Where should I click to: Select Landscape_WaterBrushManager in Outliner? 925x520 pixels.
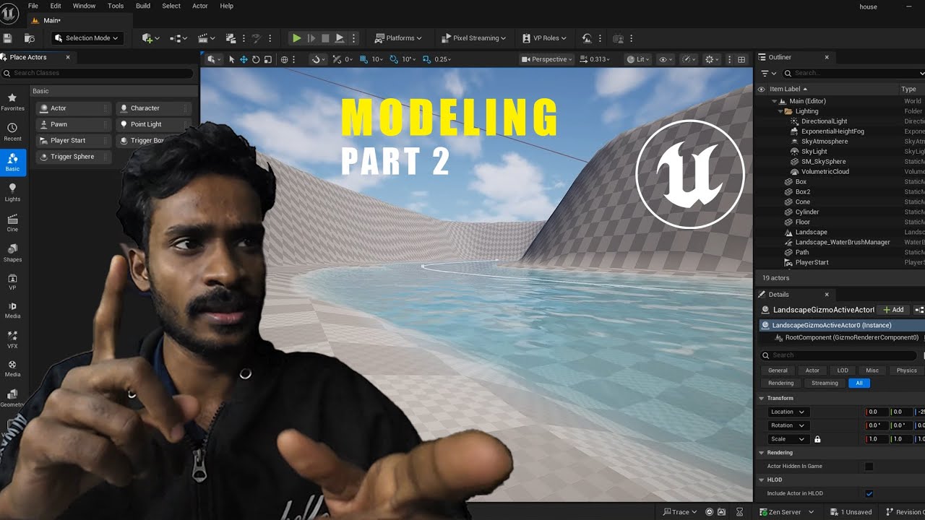[843, 243]
